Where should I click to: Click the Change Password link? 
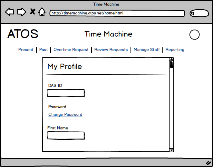65,115
